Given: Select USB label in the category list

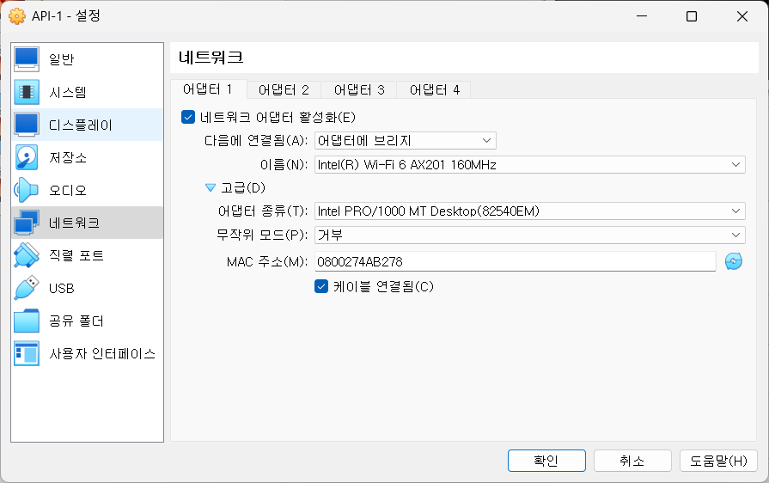Looking at the screenshot, I should (61, 288).
